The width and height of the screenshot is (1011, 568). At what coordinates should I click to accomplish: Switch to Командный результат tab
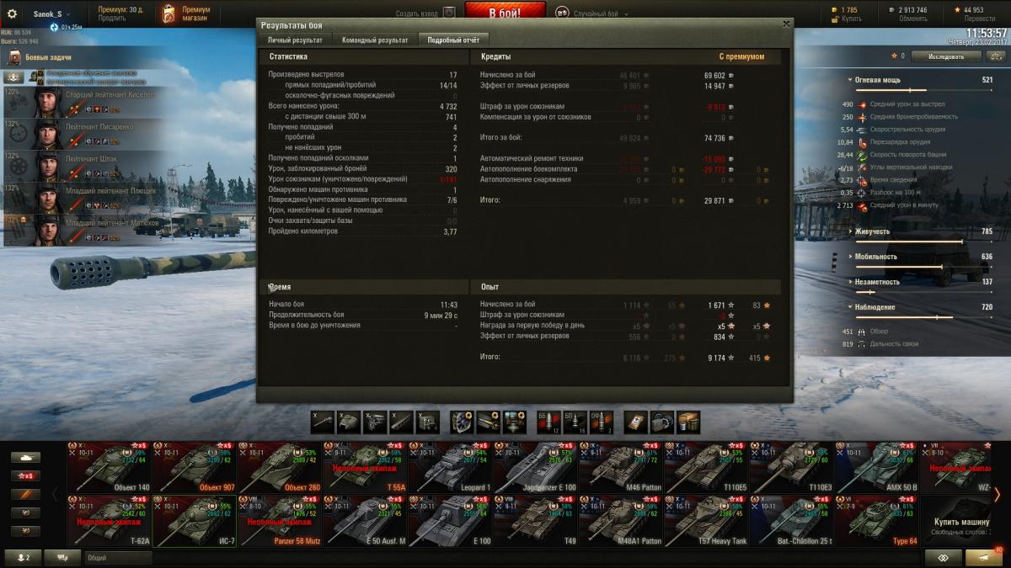click(375, 40)
